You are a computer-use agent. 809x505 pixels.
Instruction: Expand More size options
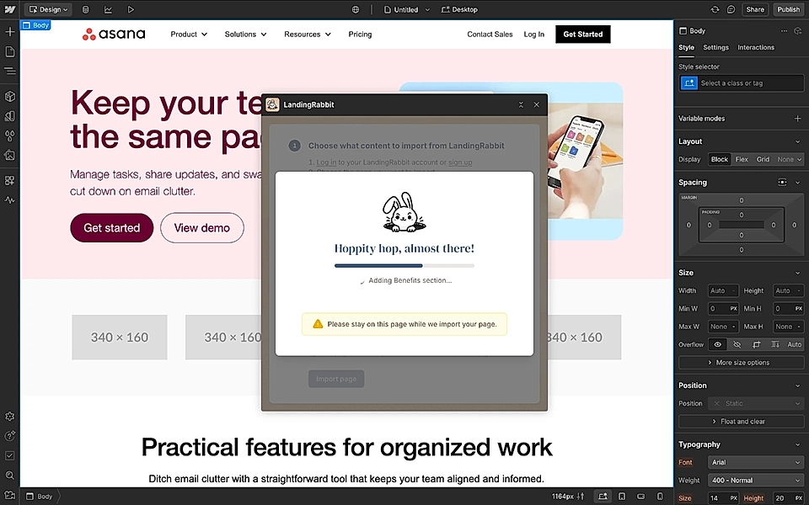[742, 363]
